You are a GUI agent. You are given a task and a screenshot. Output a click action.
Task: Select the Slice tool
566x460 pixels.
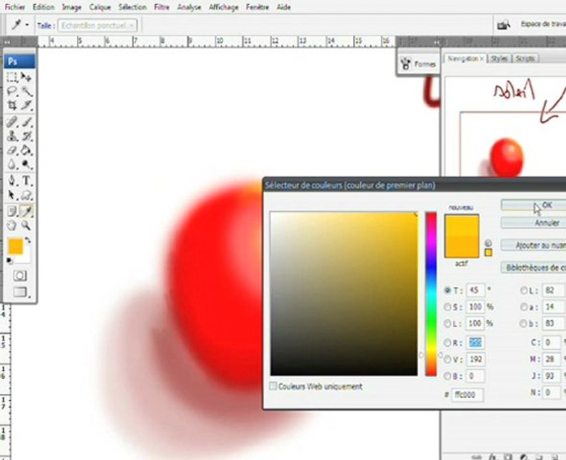(x=26, y=105)
